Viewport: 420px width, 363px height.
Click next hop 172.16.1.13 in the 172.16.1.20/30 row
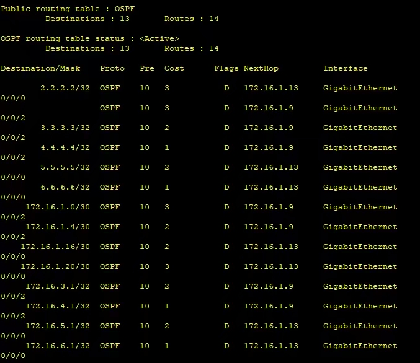pos(271,266)
